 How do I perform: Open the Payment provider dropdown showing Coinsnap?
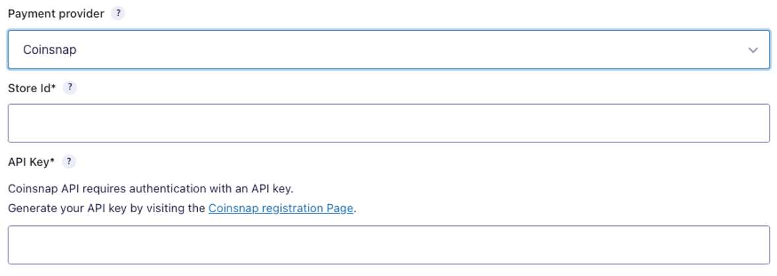coord(388,49)
